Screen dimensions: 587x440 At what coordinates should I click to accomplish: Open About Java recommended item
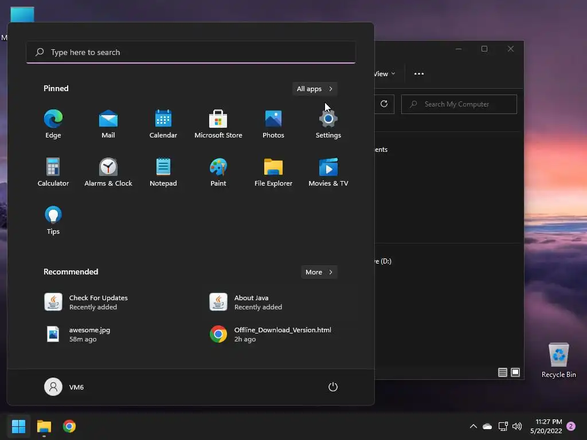coord(273,302)
